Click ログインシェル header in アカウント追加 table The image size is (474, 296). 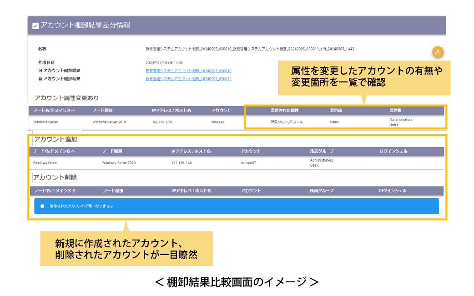(393, 151)
